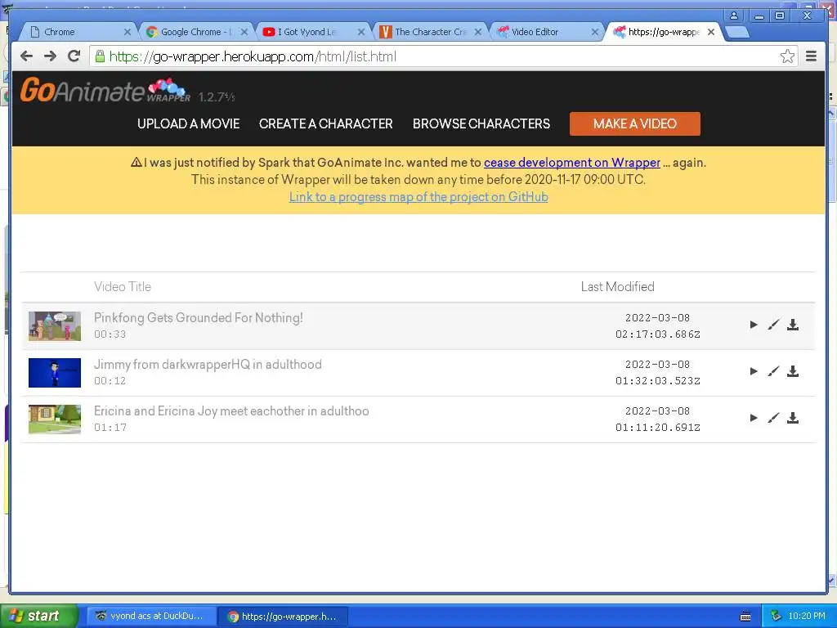Download the Ericina and Ericina Joy video

pyautogui.click(x=793, y=418)
